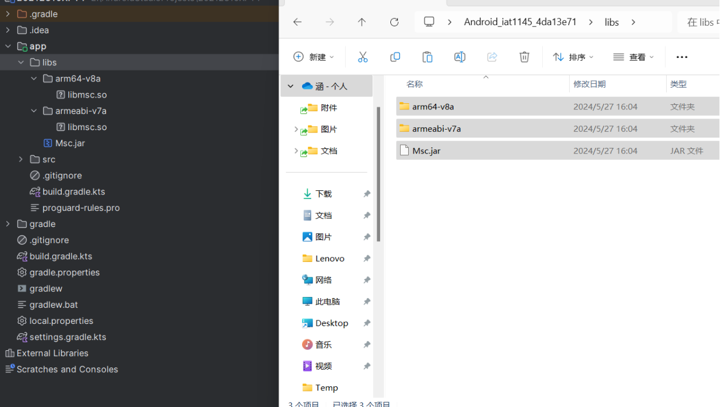Click chevron after libs in address bar
Screen dimensions: 720x407
coord(633,22)
